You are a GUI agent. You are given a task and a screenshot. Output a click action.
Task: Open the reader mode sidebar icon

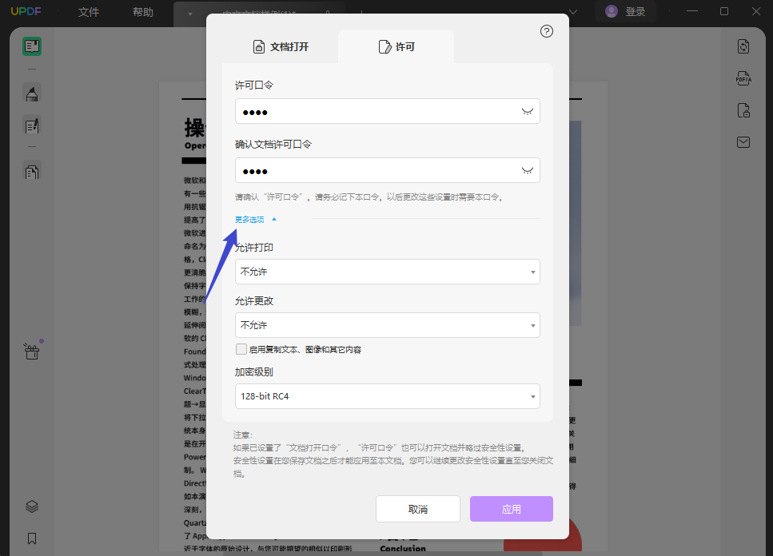(x=32, y=46)
